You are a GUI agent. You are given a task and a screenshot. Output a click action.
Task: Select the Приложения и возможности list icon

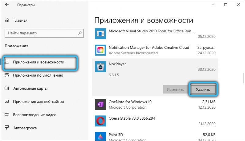(7, 62)
